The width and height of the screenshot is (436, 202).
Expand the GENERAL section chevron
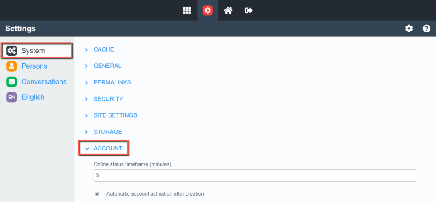coord(86,66)
